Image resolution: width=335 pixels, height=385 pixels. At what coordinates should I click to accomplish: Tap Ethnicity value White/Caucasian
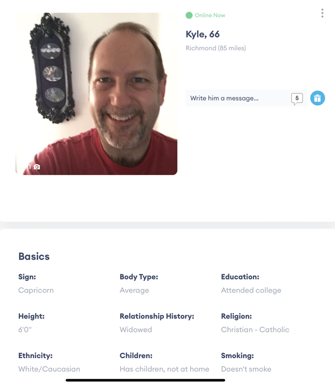point(49,369)
